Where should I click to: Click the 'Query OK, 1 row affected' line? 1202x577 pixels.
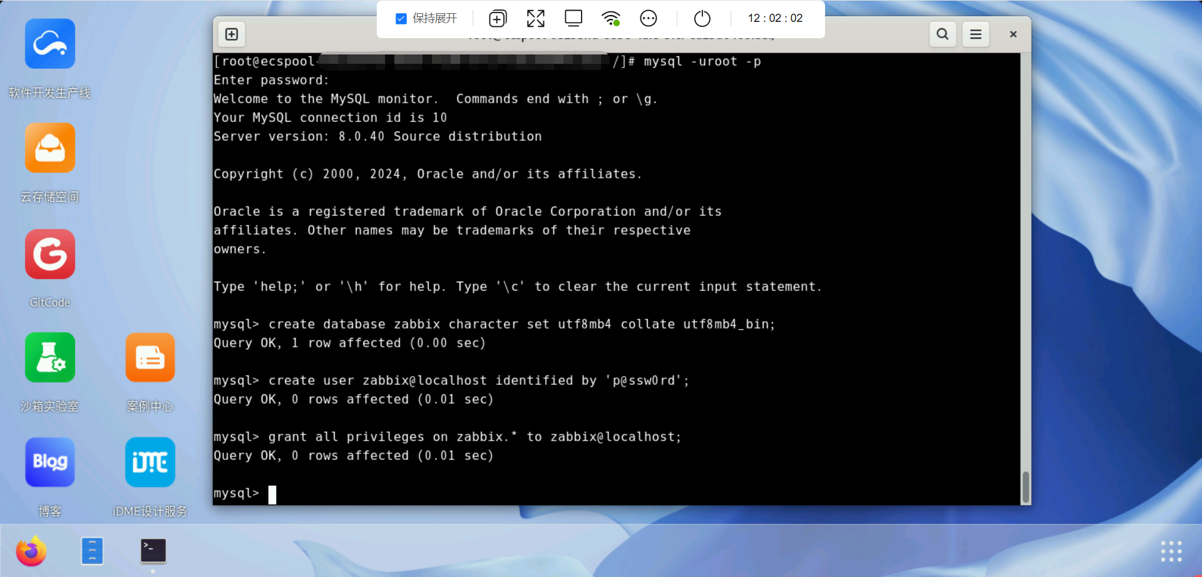pos(350,343)
